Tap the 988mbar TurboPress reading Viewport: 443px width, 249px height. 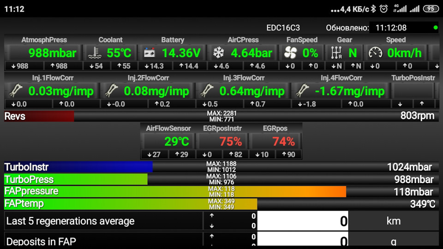tap(414, 179)
